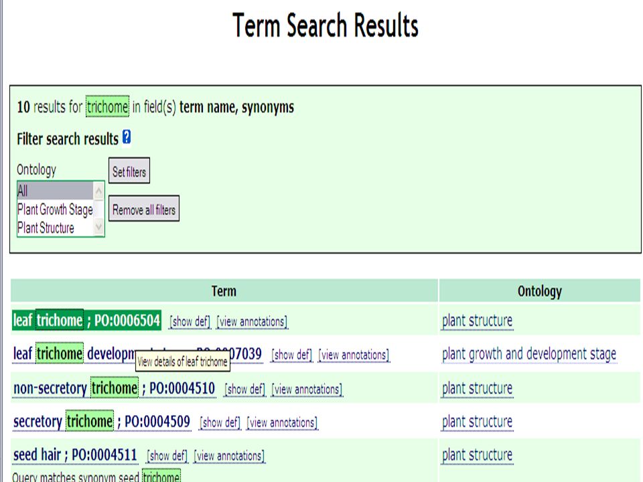Select Plant Growth Stage ontology option
Viewport: 643px width, 482px height.
pos(55,210)
